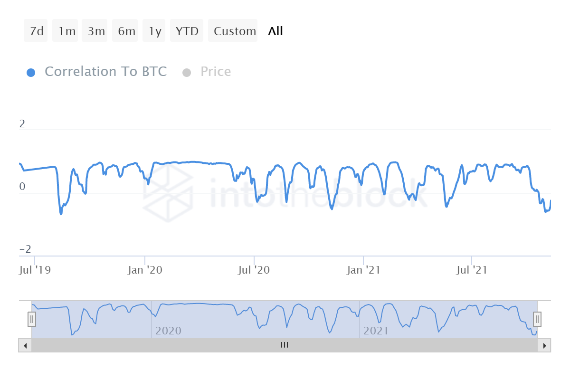This screenshot has height=380, width=570.
Task: Click the horizontal scrollbar thumb grip
Action: [x=285, y=345]
